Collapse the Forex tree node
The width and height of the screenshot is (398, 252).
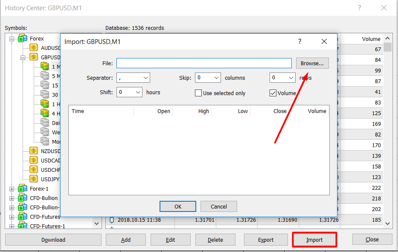pos(12,39)
